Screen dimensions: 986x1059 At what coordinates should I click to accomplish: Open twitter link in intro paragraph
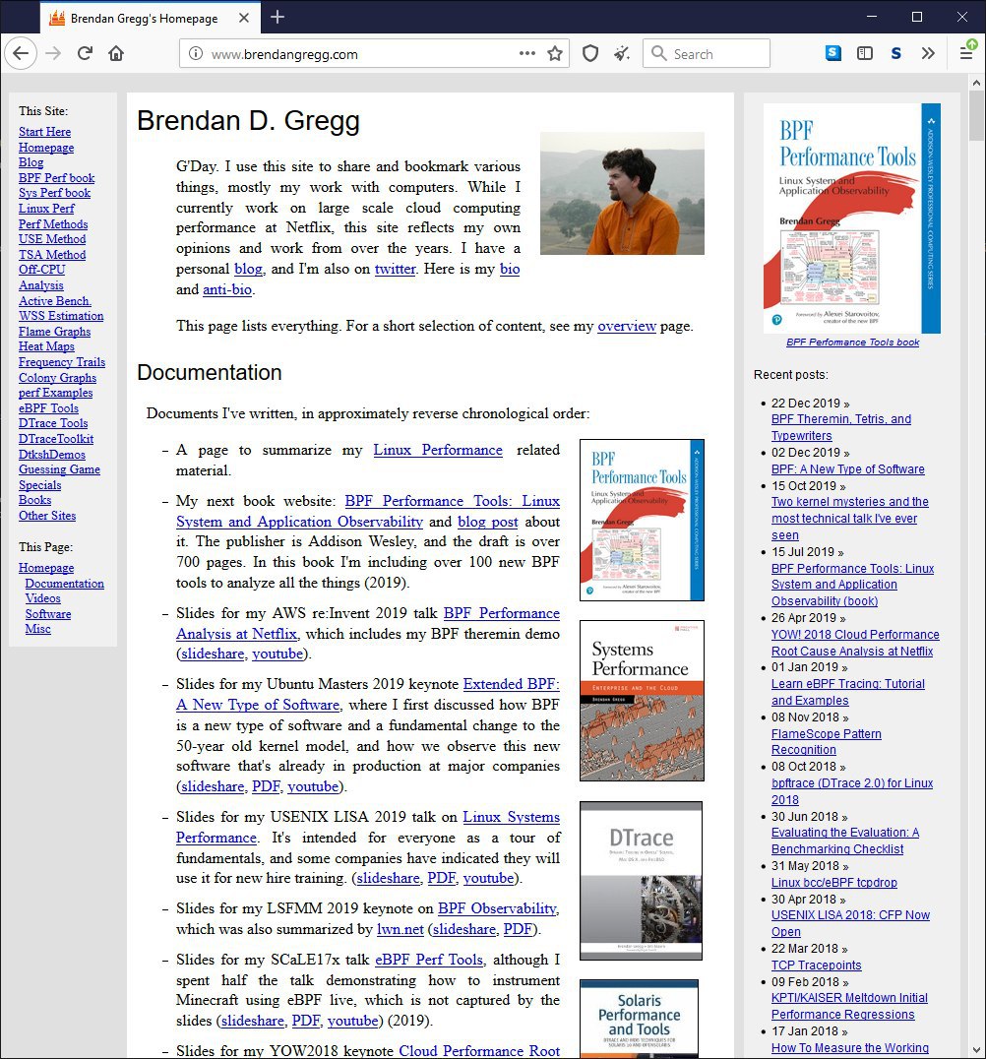(x=395, y=269)
